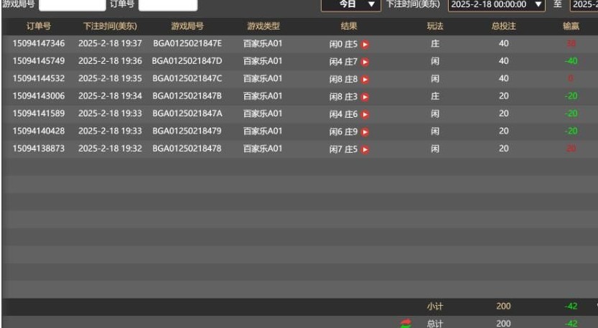This screenshot has width=598, height=328.
Task: Click bet time 2025-2-18 19:32
Action: coord(110,149)
